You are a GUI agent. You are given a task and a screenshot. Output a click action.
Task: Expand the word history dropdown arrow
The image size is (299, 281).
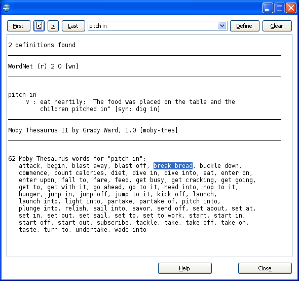point(222,26)
